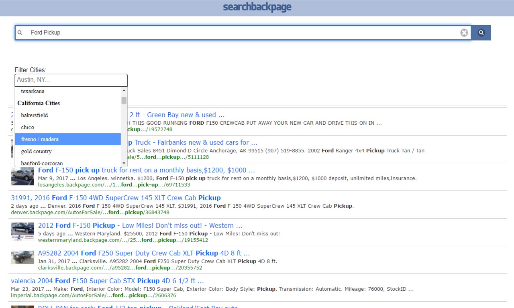Clear the search box with X icon
514x308 pixels.
tap(464, 33)
